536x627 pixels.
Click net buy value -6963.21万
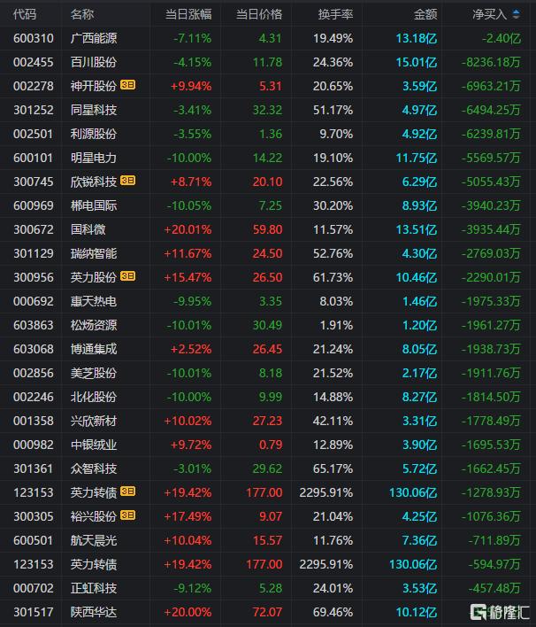coord(491,87)
